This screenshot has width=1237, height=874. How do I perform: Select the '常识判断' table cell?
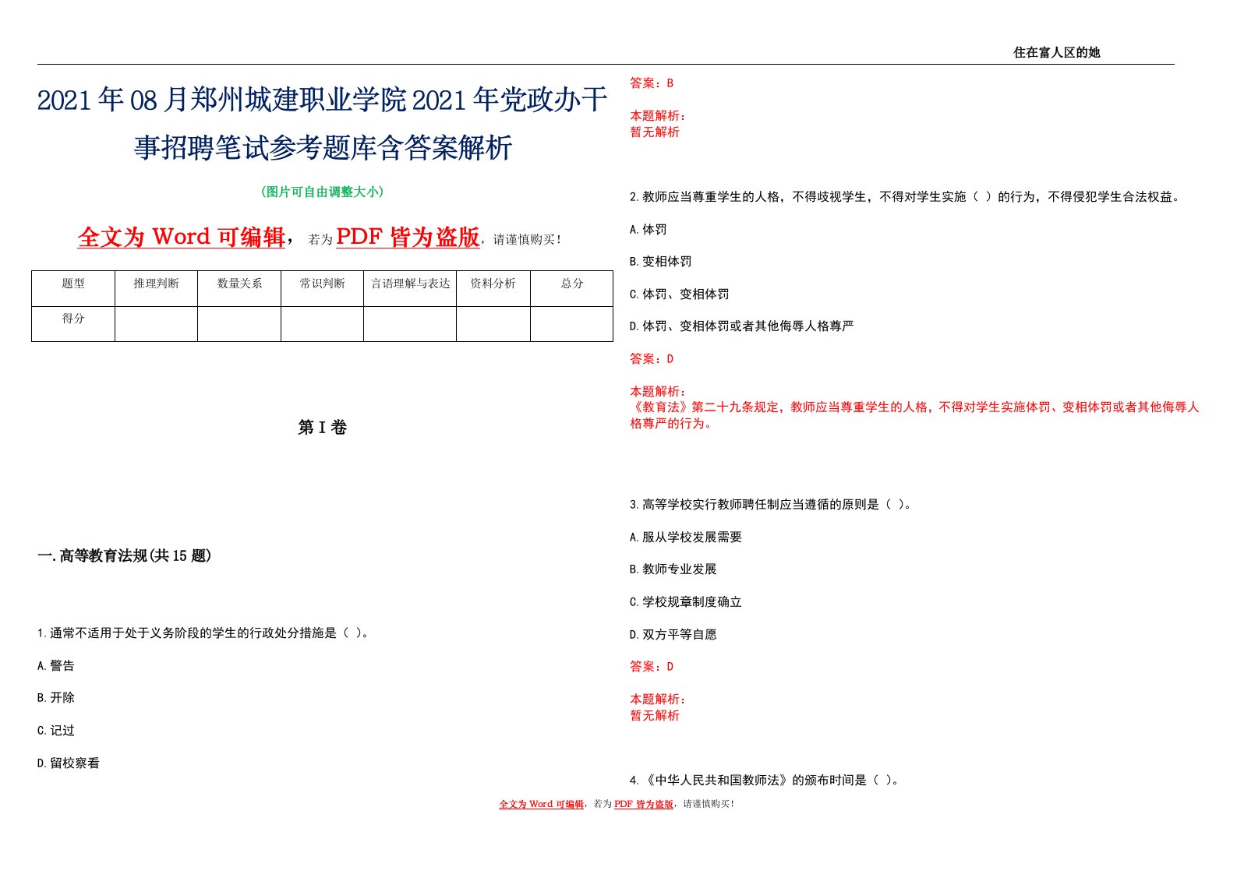tap(322, 288)
